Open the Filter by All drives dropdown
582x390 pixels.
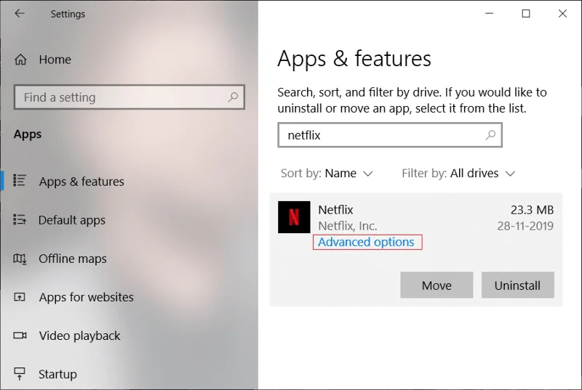(458, 174)
